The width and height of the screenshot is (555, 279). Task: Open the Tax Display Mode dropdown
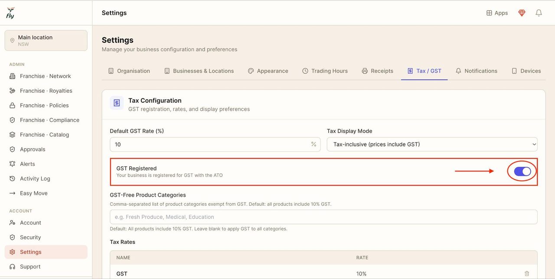tap(432, 144)
